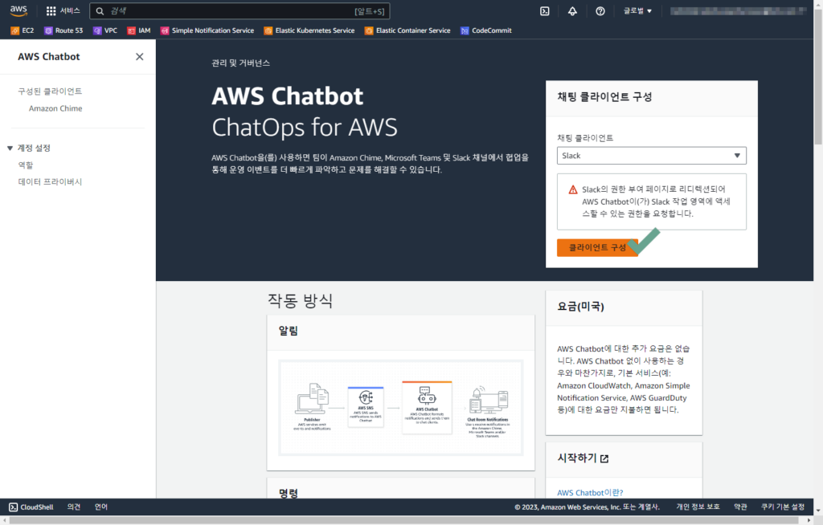This screenshot has width=823, height=525.
Task: Click the 요금(미국) card heading
Action: click(x=580, y=307)
